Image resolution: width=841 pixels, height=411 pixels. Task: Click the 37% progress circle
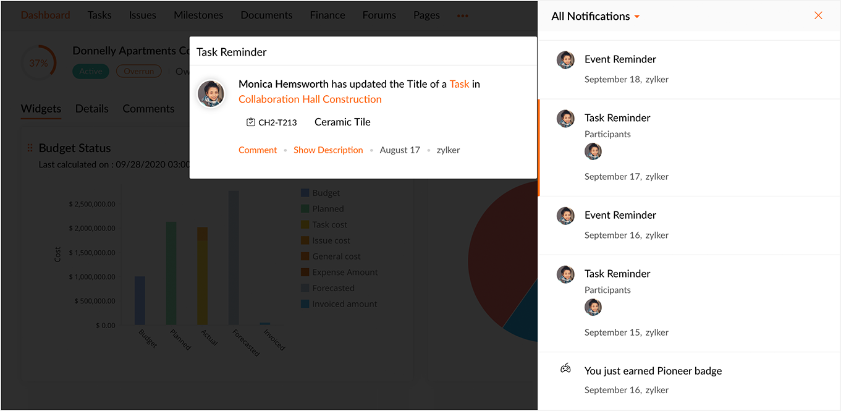pos(38,63)
